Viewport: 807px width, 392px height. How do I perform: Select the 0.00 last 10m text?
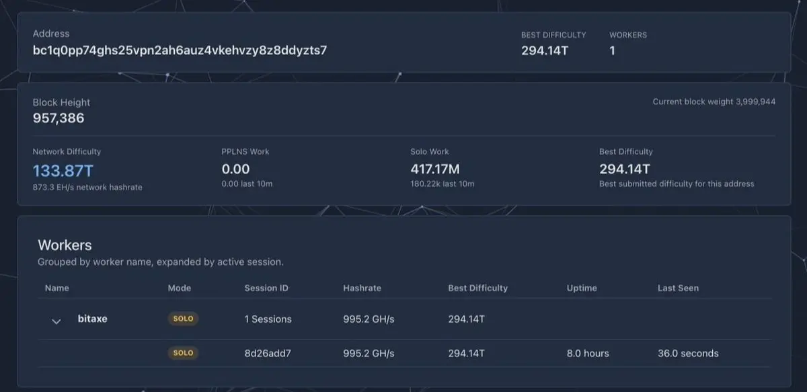pos(247,184)
